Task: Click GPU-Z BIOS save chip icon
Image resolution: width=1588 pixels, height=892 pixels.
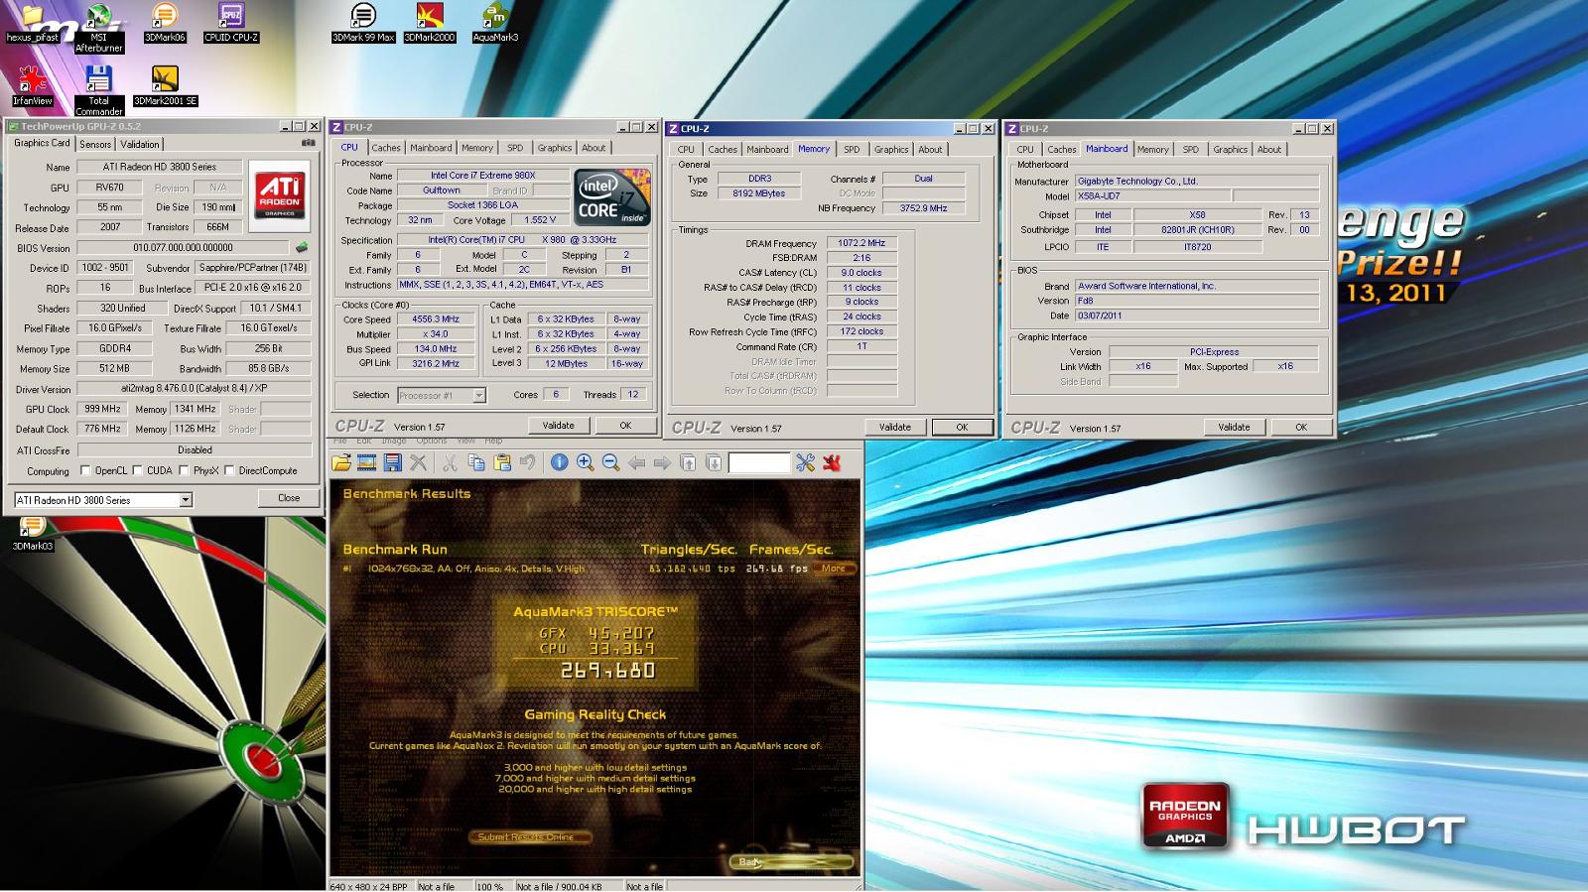Action: 302,247
